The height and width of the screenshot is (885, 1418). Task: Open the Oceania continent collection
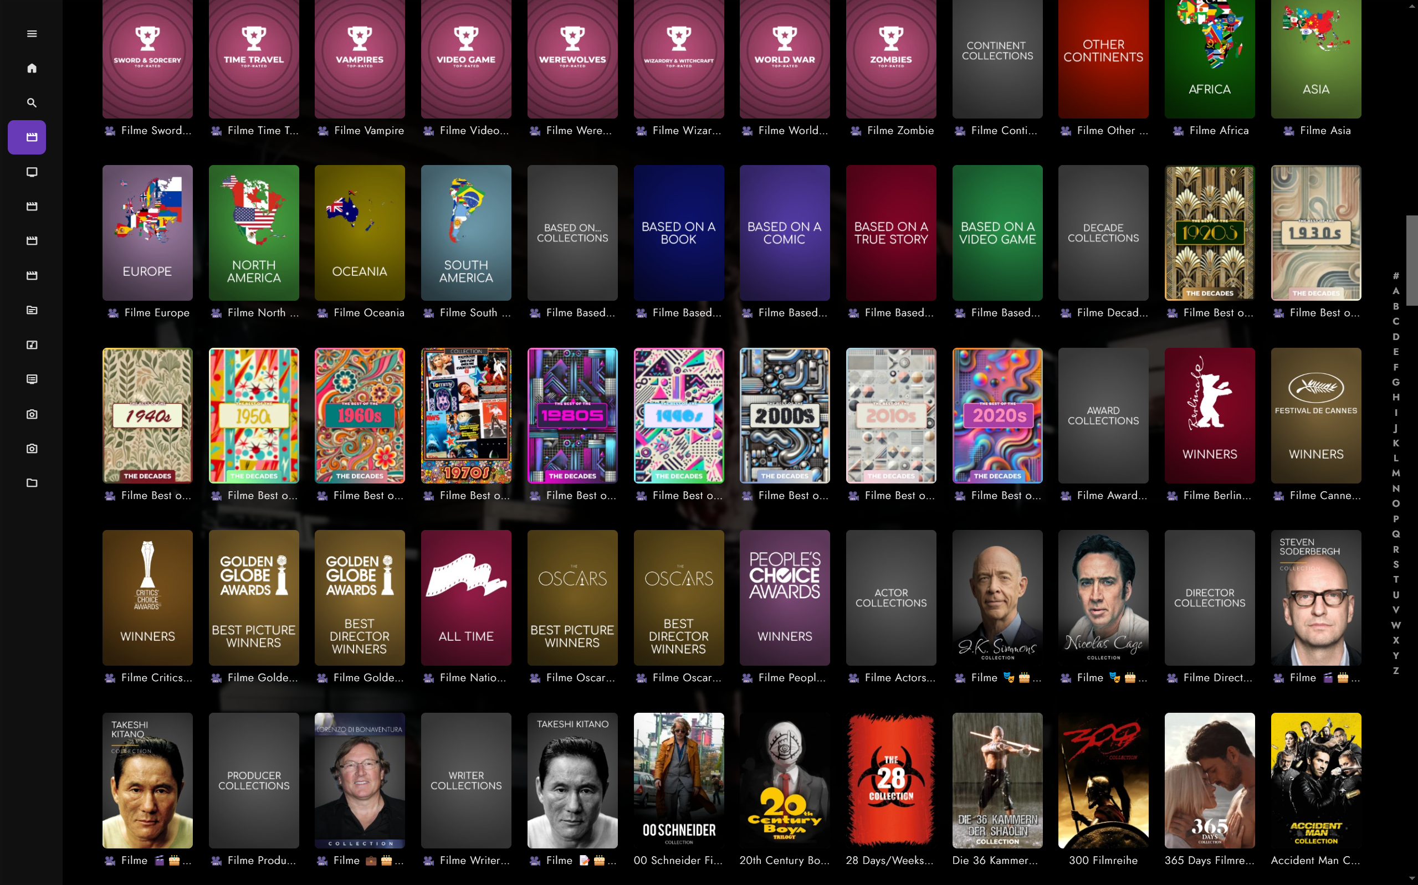(360, 233)
